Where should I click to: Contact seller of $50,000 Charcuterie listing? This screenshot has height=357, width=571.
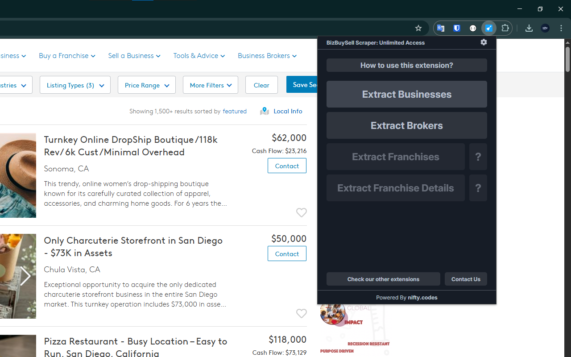click(287, 253)
